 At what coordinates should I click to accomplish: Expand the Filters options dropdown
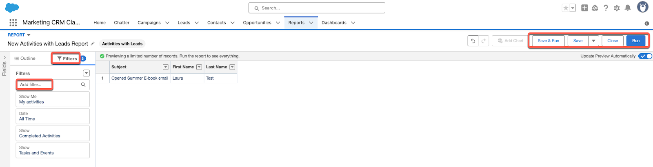[86, 73]
